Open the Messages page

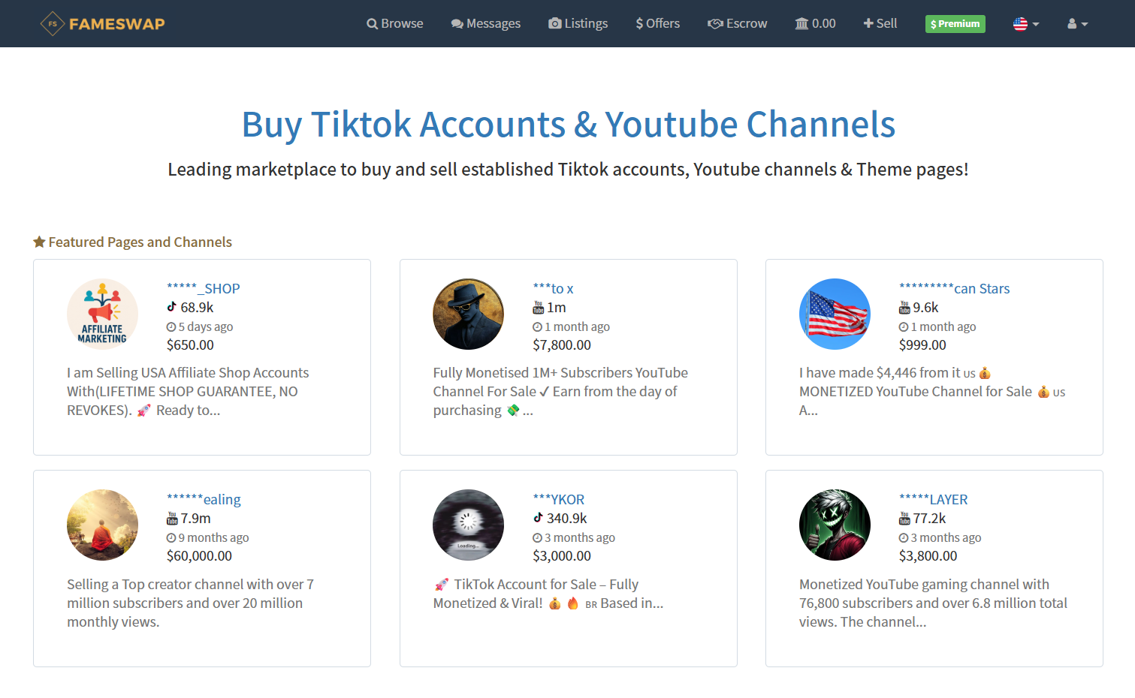click(x=486, y=24)
